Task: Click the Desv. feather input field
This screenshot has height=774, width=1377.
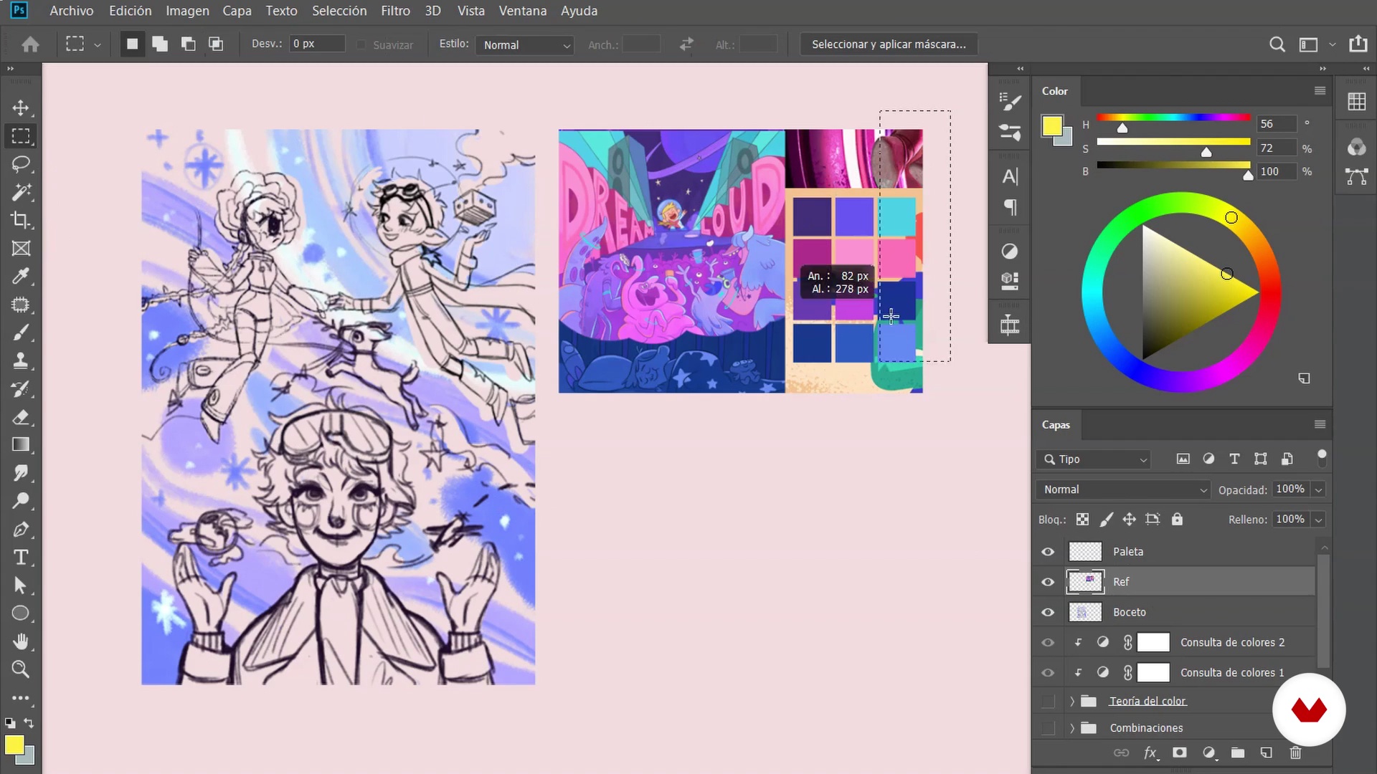Action: tap(318, 44)
